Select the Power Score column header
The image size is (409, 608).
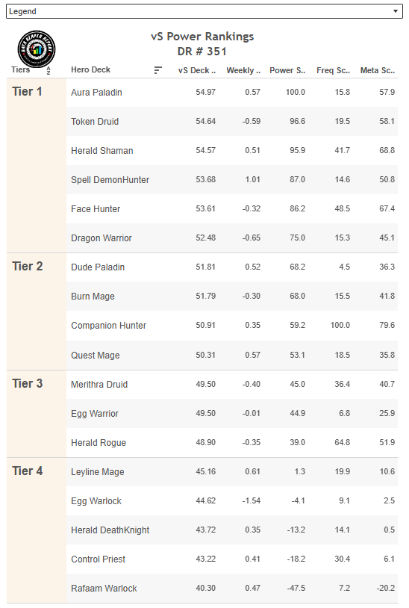(x=287, y=70)
